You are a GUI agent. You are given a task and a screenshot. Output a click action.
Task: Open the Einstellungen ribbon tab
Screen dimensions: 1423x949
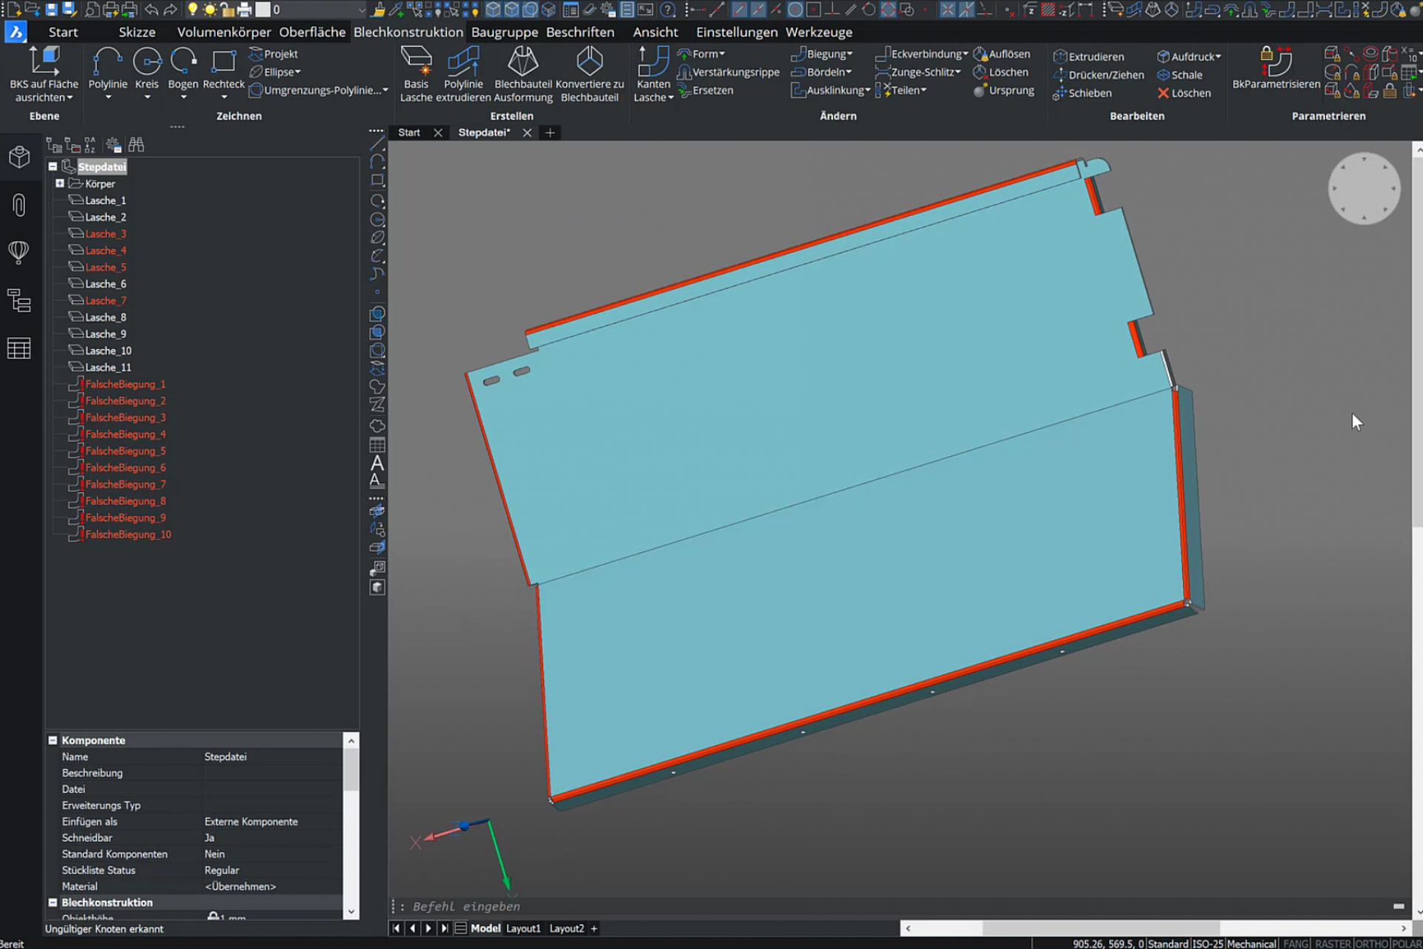737,32
